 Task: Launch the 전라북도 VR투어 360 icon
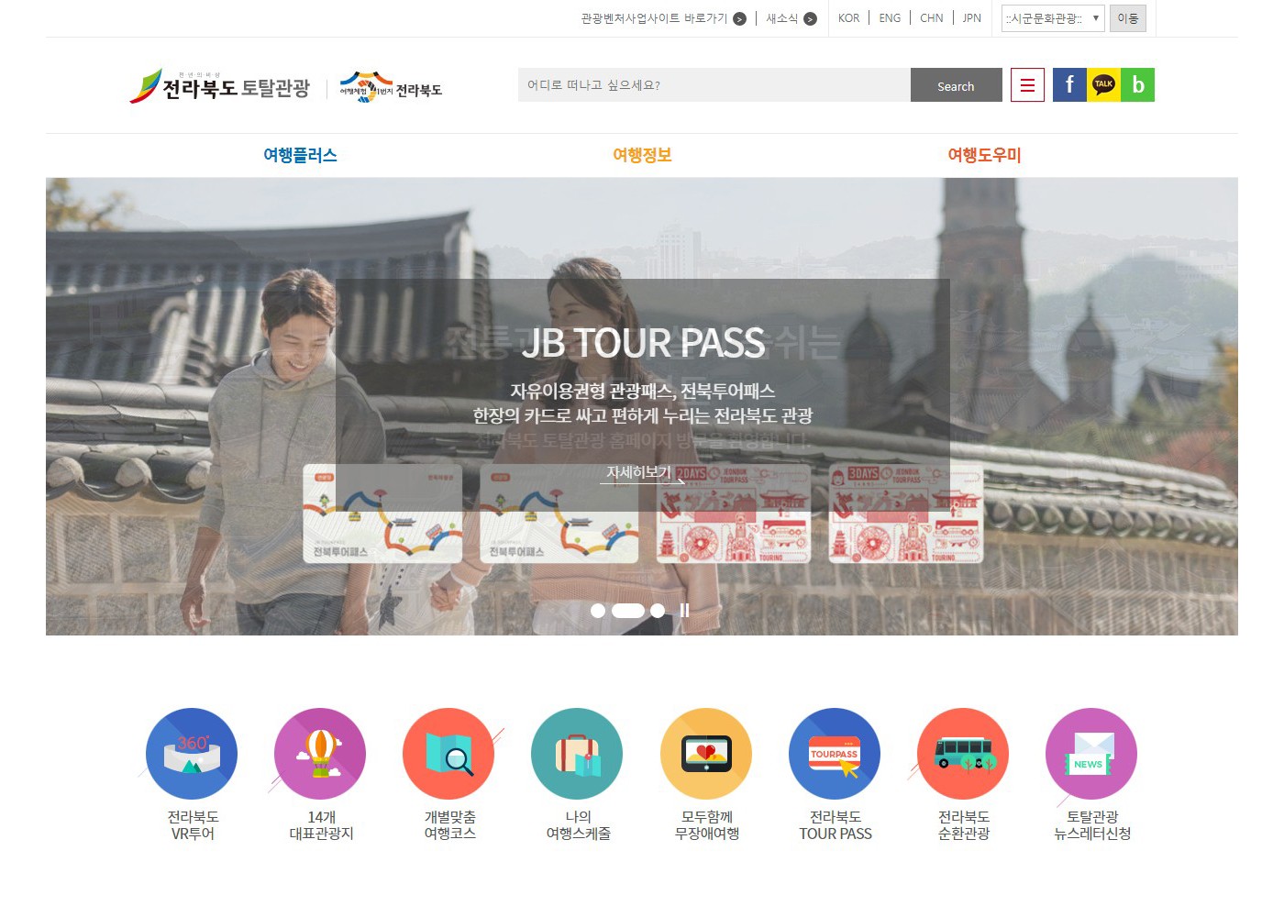pyautogui.click(x=192, y=754)
